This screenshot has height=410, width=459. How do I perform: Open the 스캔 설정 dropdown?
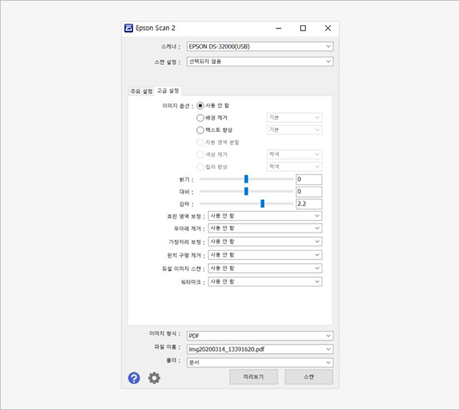pyautogui.click(x=260, y=61)
